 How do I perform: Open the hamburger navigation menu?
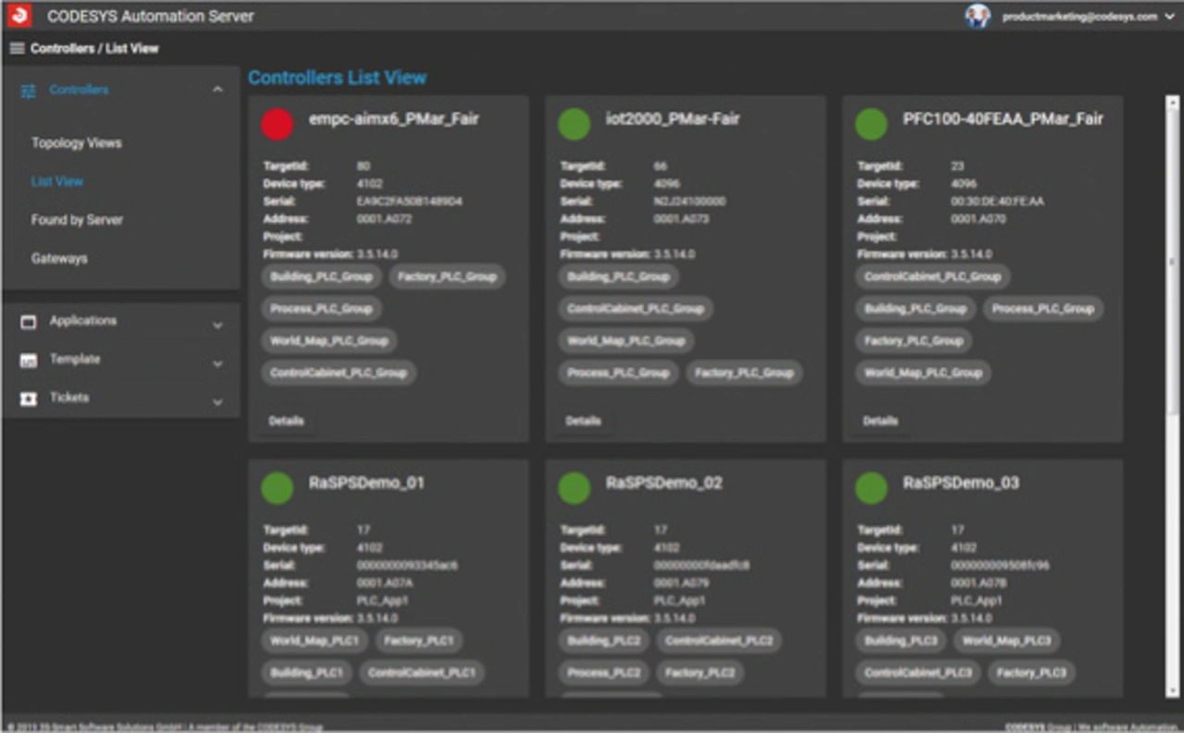(x=17, y=48)
